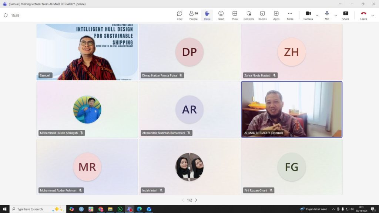379x213 pixels.
Task: Toggle the raised hand with Raise
Action: click(x=207, y=15)
